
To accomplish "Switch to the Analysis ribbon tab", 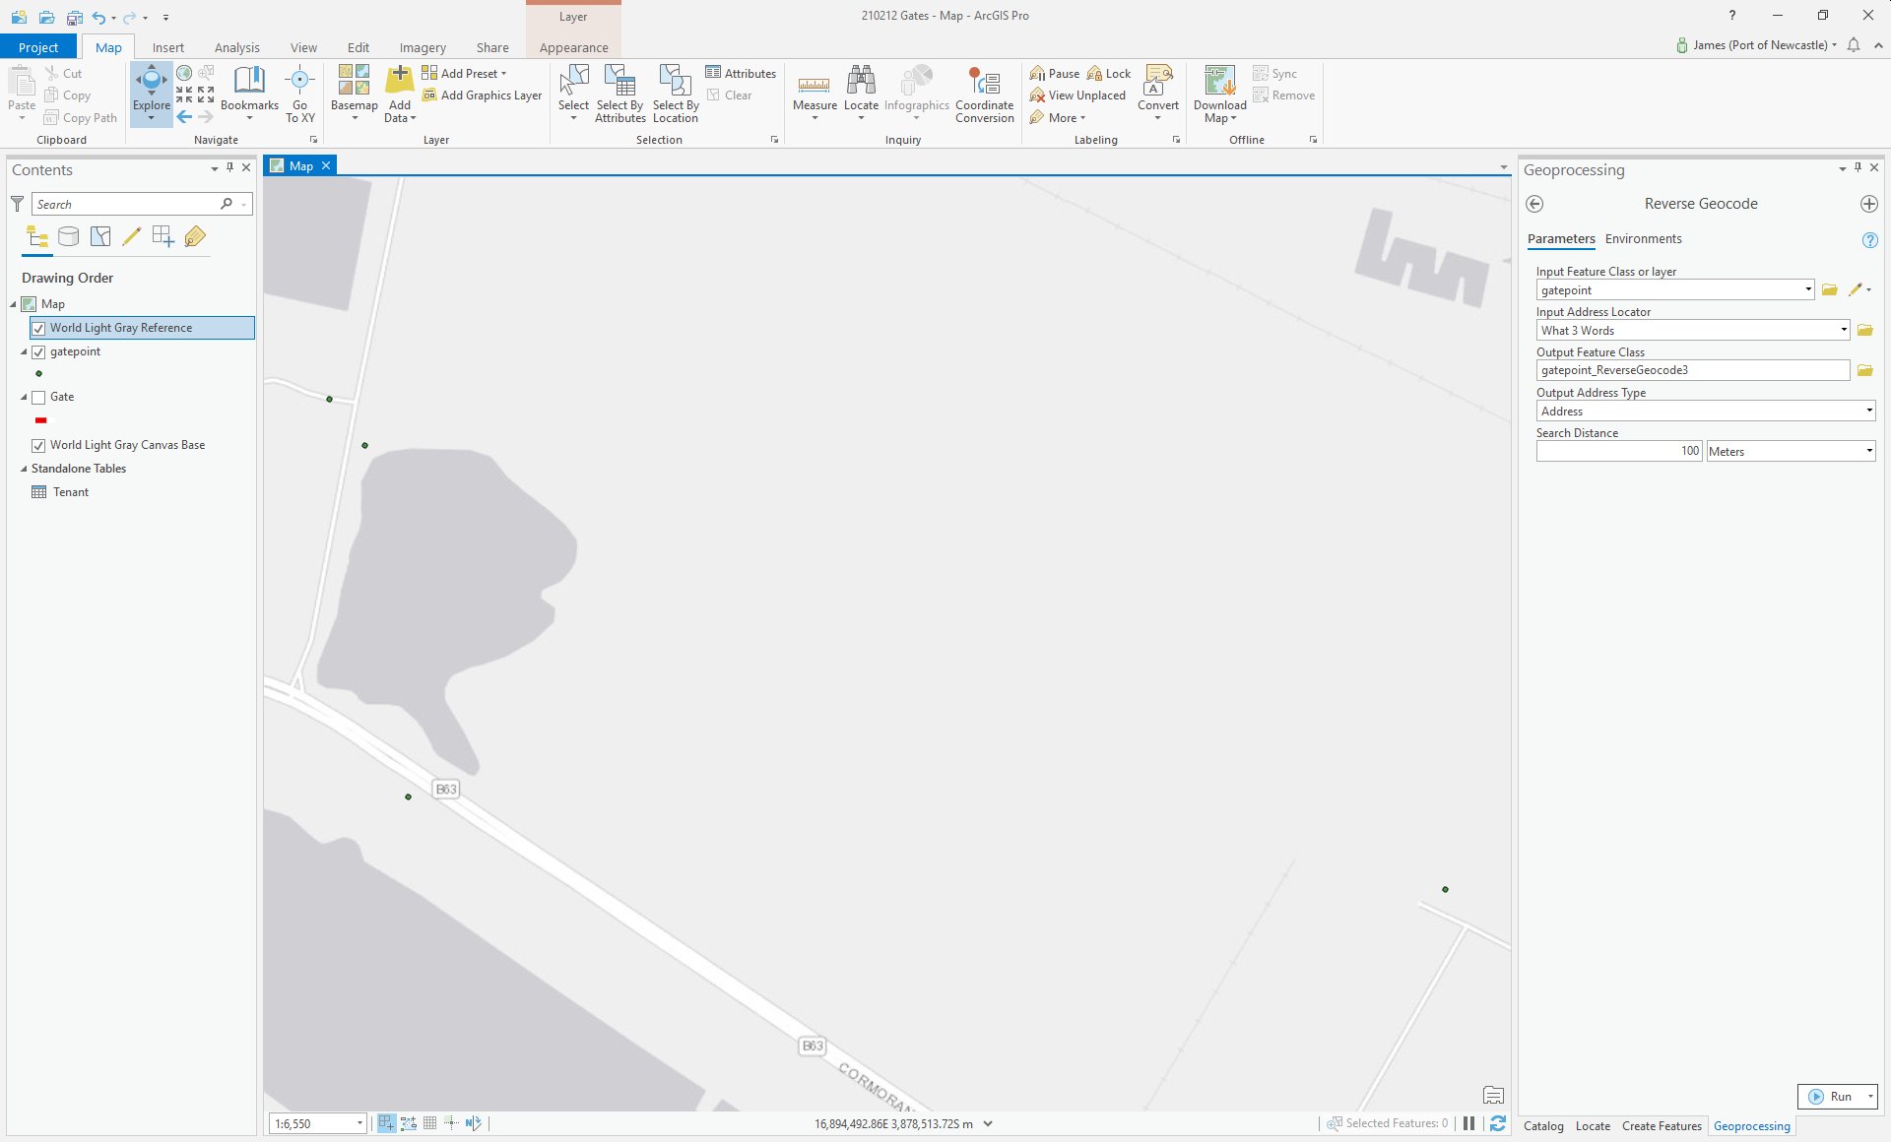I will (x=236, y=47).
